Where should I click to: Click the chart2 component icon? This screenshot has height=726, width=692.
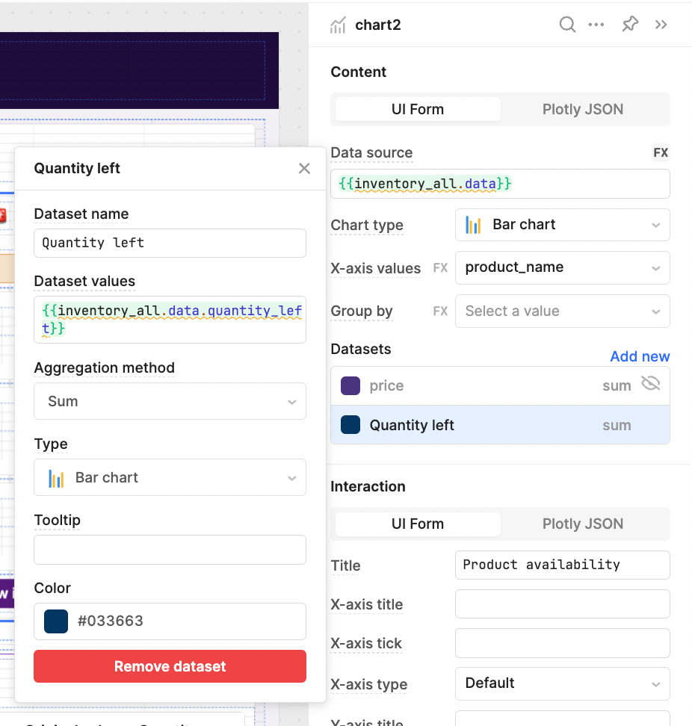(338, 25)
